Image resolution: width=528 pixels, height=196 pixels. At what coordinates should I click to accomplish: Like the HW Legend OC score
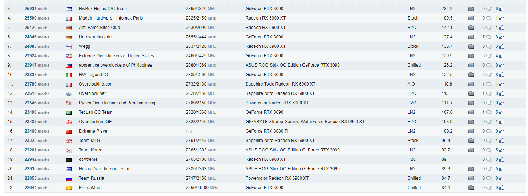tap(501, 75)
